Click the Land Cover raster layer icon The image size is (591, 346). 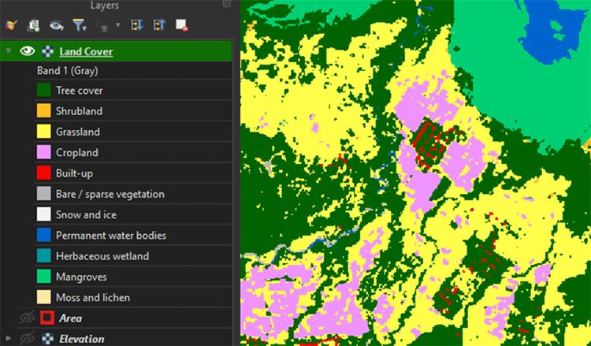click(x=46, y=52)
